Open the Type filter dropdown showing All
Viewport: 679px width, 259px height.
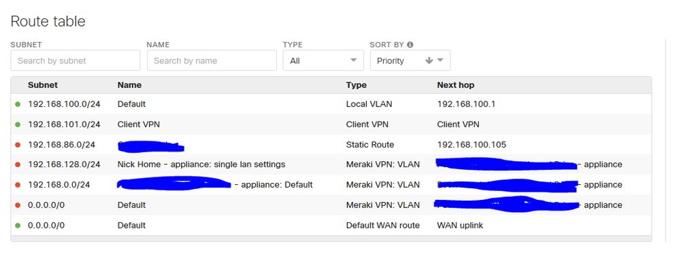[x=323, y=61]
